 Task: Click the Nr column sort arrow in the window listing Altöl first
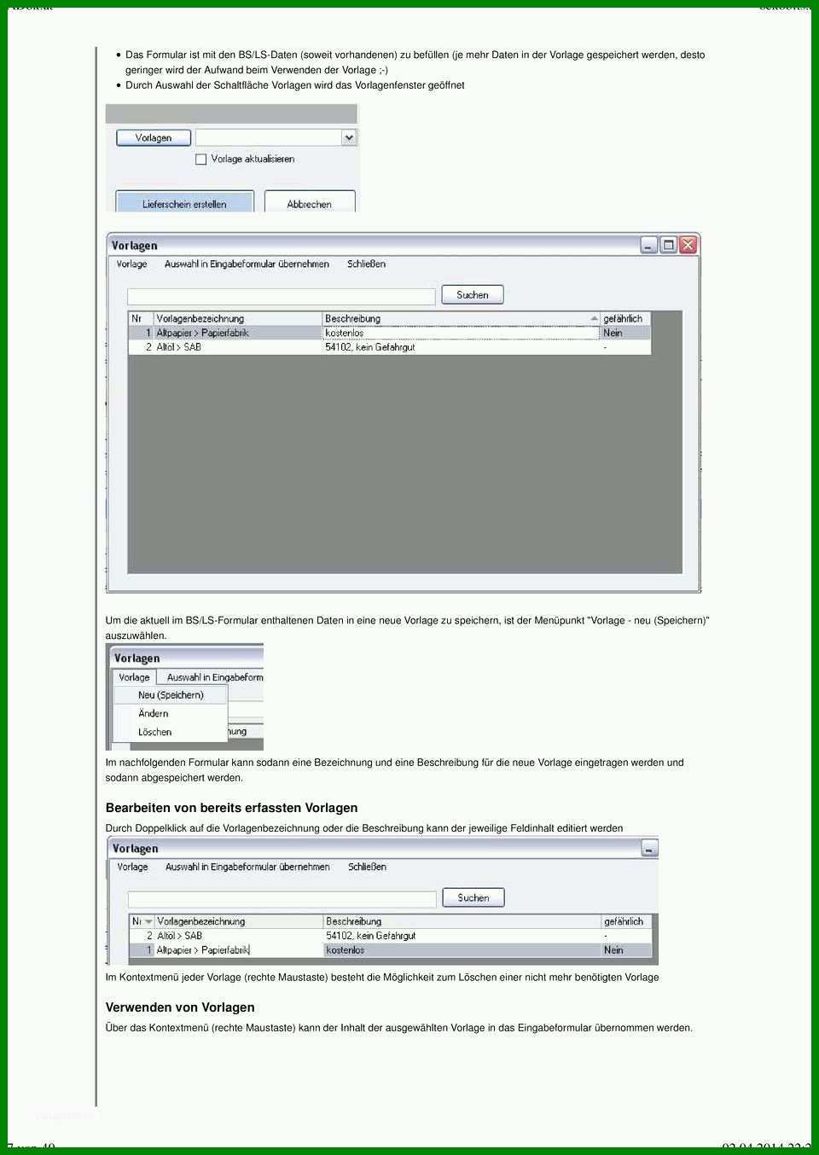point(149,921)
